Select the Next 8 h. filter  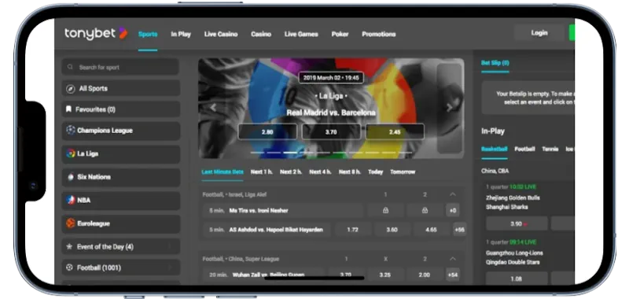tap(349, 172)
